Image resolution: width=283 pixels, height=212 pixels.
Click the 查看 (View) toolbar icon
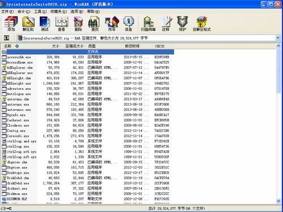coord(62,24)
